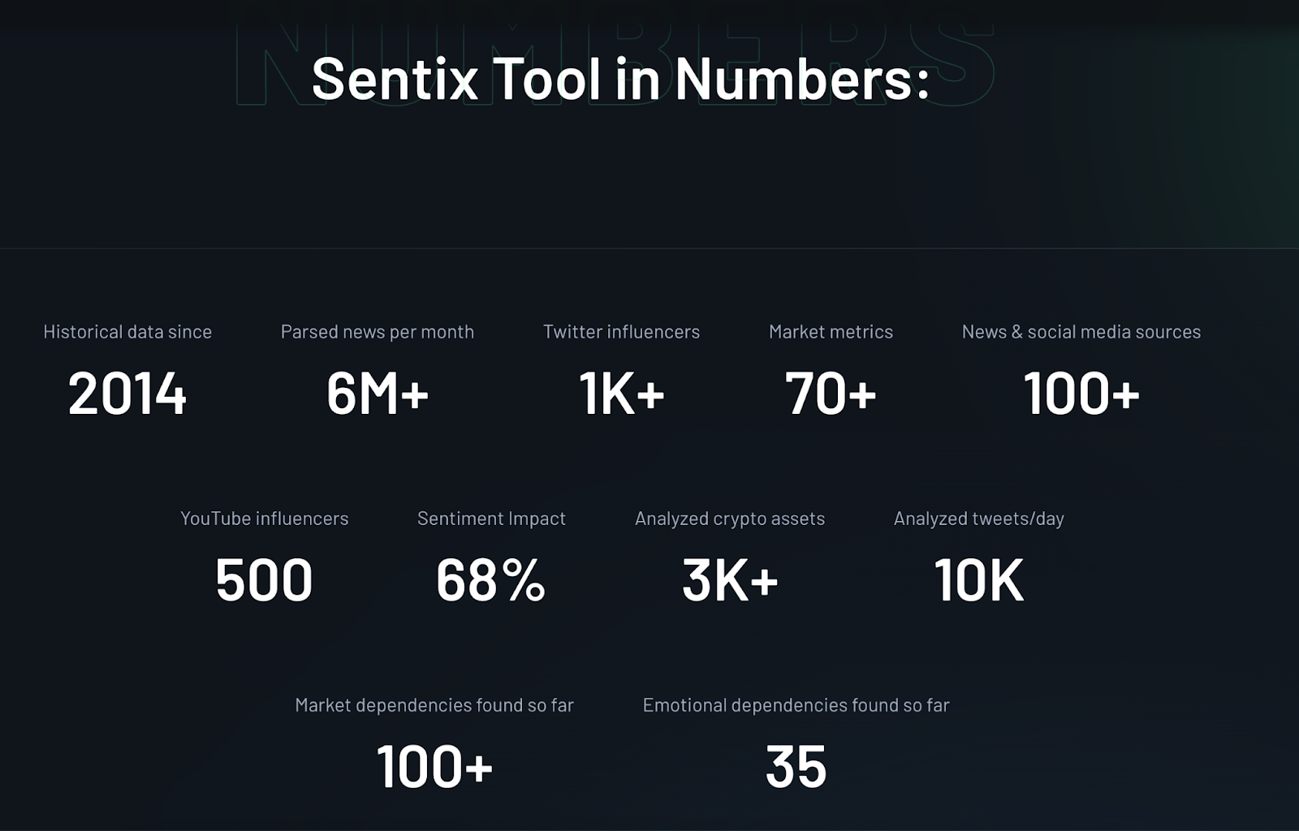The width and height of the screenshot is (1299, 831).
Task: Select "News & social media sources" label
Action: coord(1081,332)
